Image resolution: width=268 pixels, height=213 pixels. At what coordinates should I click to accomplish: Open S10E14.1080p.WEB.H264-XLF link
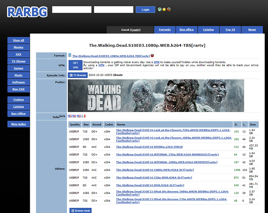click(x=155, y=170)
